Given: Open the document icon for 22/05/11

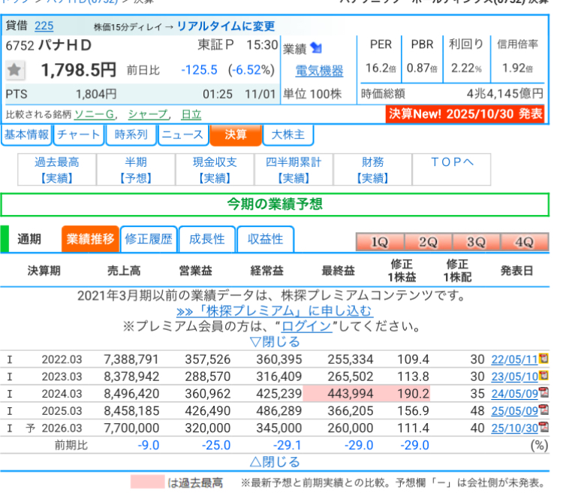Looking at the screenshot, I should click(x=543, y=359).
